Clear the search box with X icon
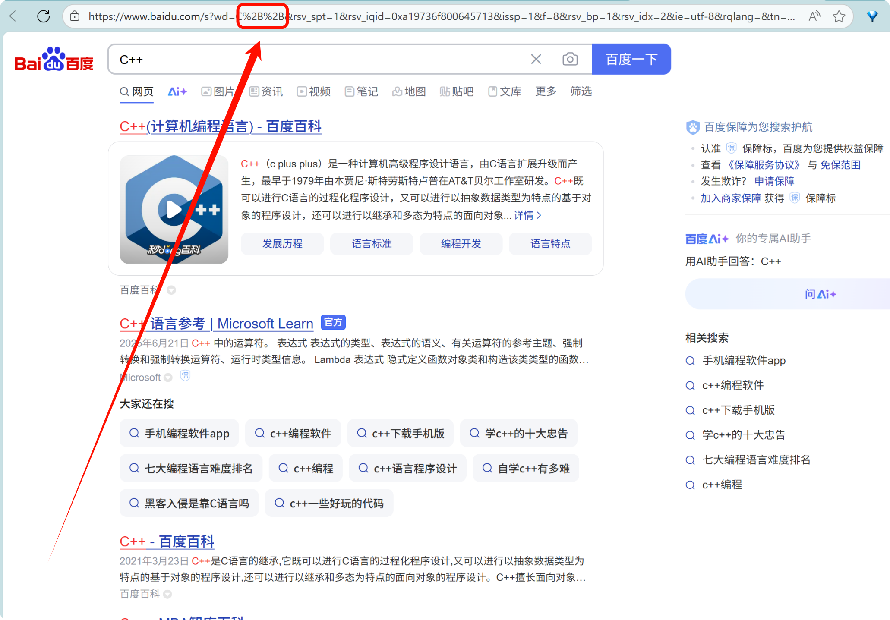This screenshot has width=890, height=620. coord(536,59)
